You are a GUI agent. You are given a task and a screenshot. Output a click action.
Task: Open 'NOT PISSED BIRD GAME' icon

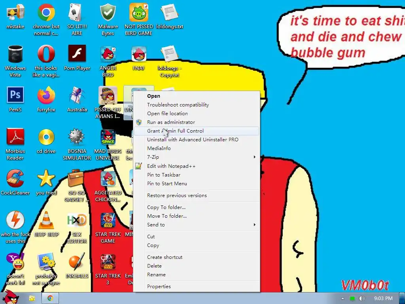[139, 12]
